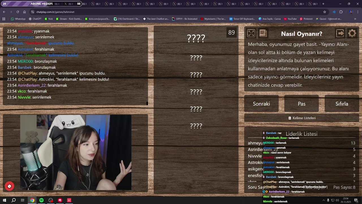Open the rules document icon beside fullscreen
The height and width of the screenshot is (204, 362).
(263, 33)
